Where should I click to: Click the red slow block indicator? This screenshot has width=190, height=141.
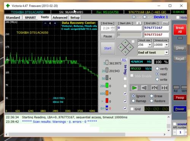pyautogui.click(x=107, y=100)
